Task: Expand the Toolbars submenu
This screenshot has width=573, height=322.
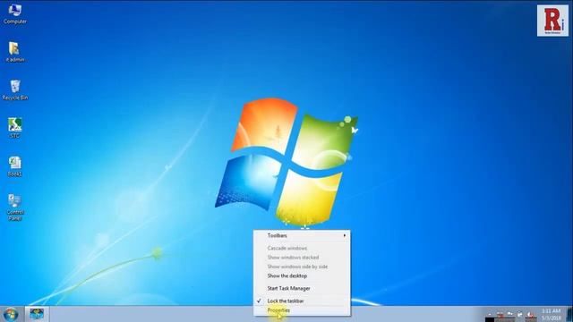Action: pos(302,236)
